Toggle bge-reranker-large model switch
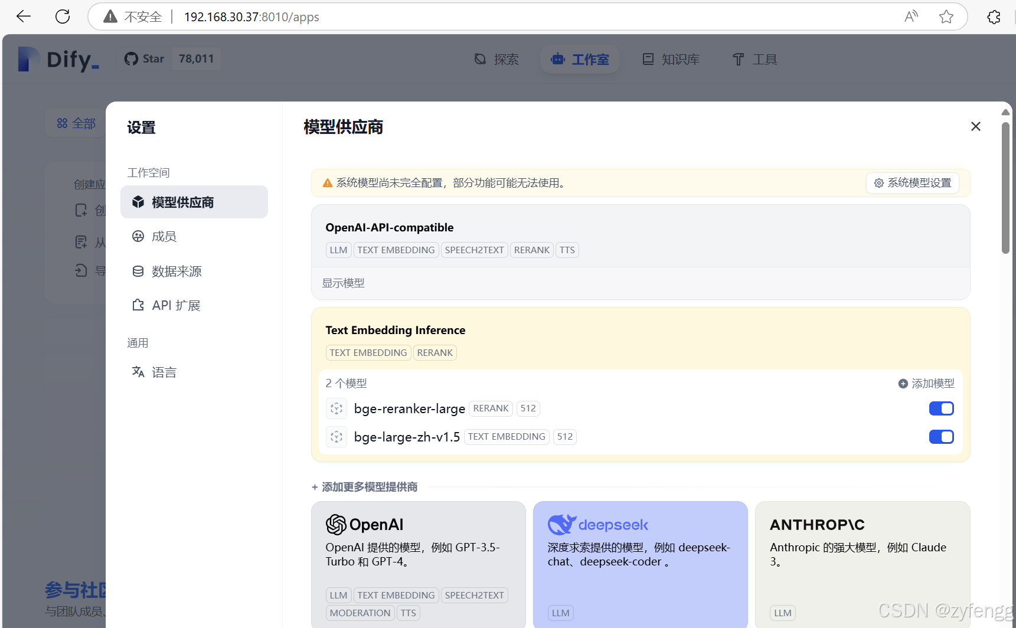The height and width of the screenshot is (628, 1016). click(942, 408)
